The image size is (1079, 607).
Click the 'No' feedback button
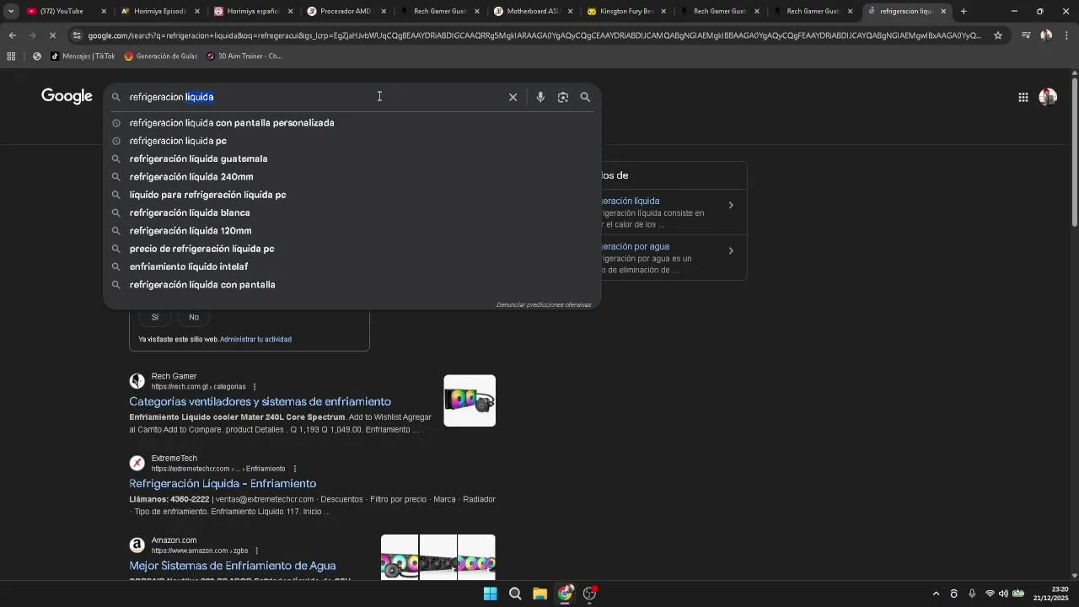pos(194,317)
